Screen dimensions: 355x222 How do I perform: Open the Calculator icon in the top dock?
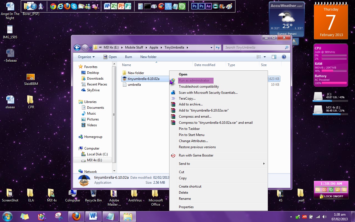coord(141,6)
